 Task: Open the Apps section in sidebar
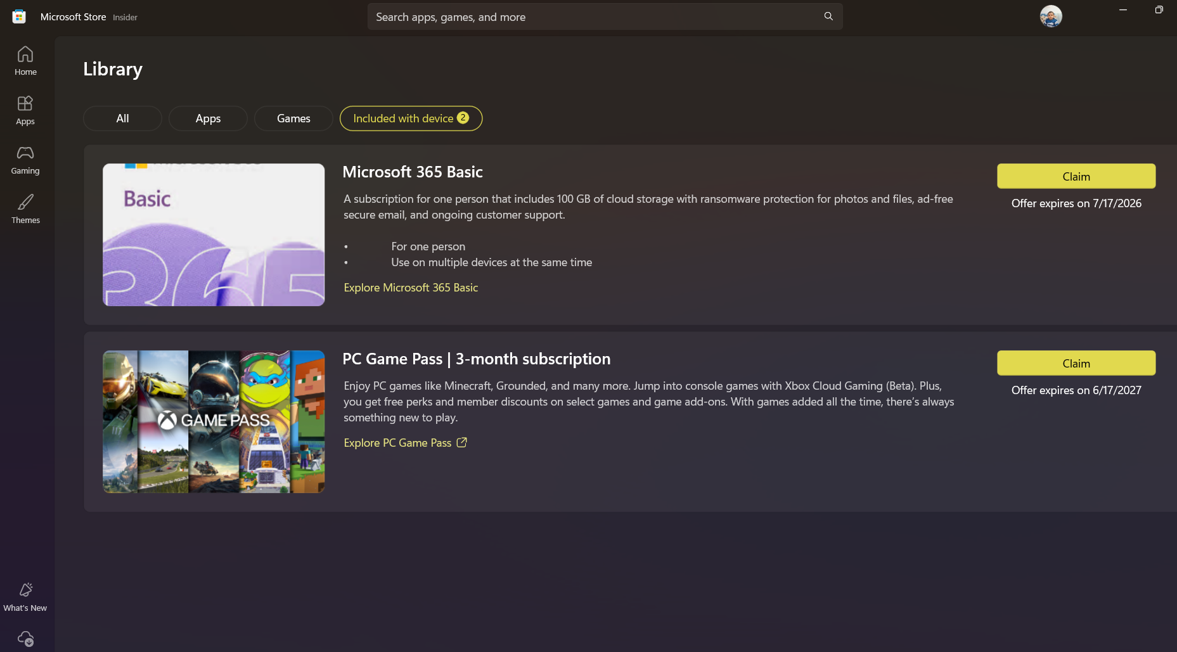point(25,110)
